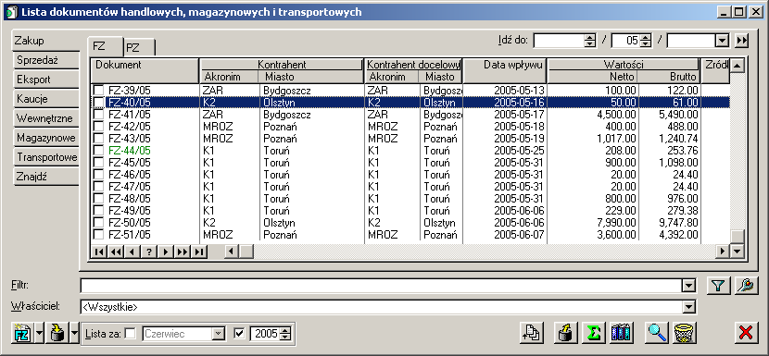769x356 pixels.
Task: Go back one page of records
Action: tap(116, 252)
